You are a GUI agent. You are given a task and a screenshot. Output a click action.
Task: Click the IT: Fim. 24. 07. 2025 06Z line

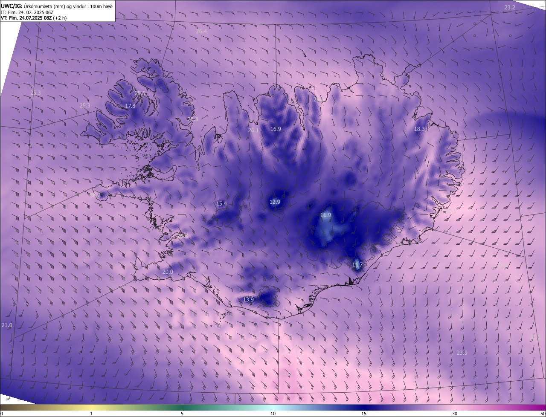click(27, 12)
